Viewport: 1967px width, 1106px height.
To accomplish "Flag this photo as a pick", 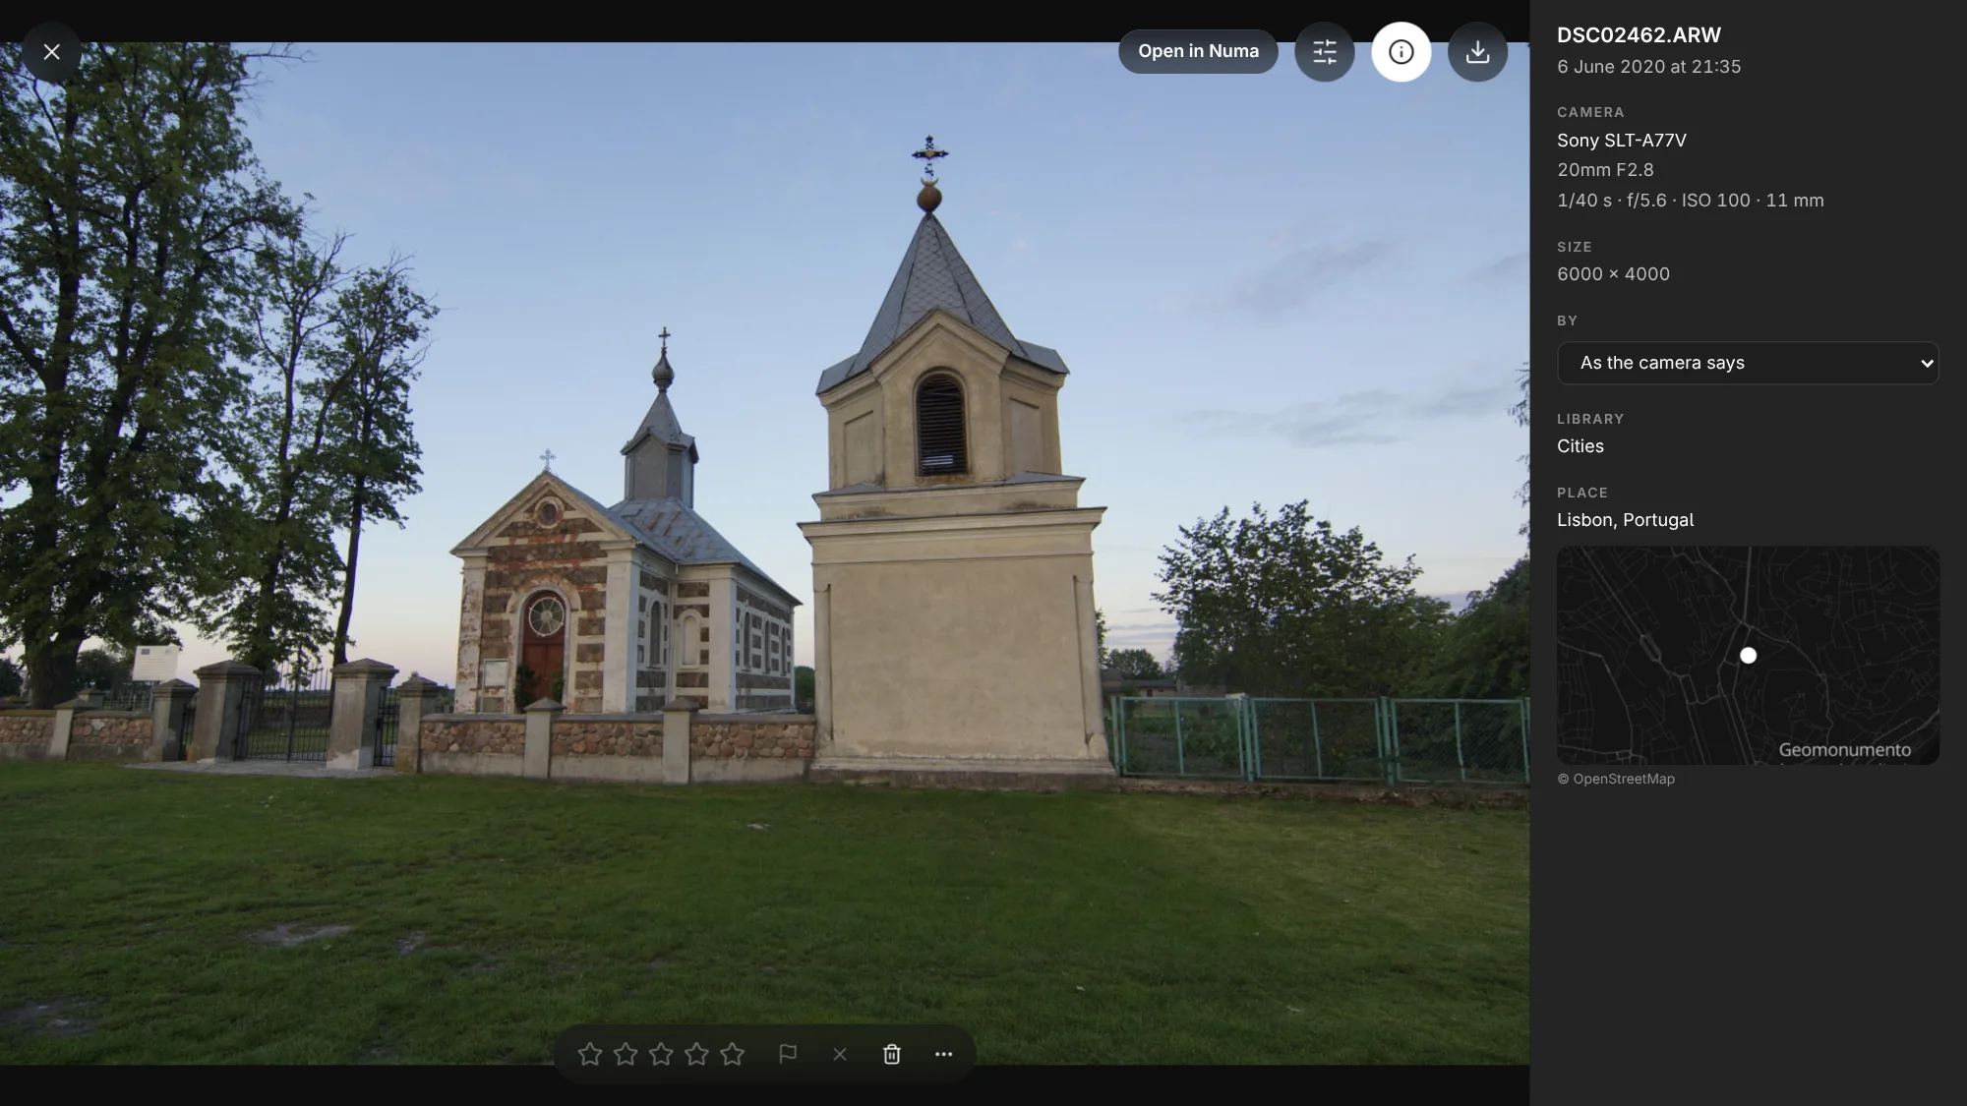I will point(788,1054).
